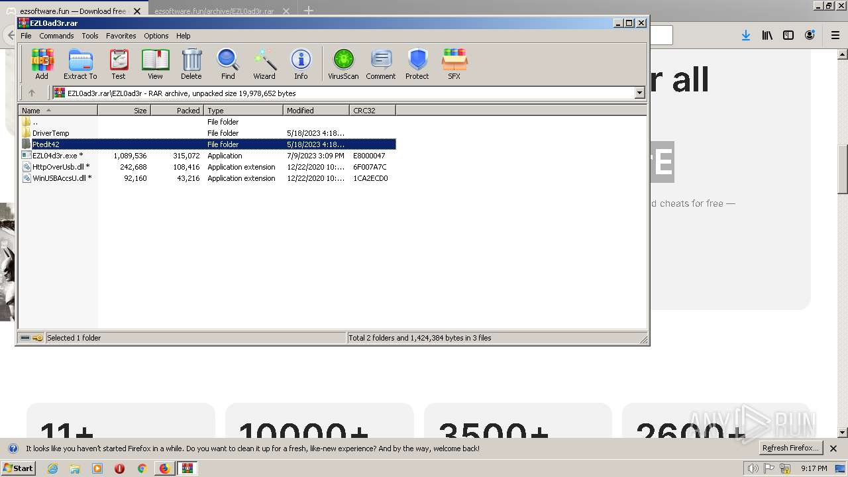The image size is (848, 477).
Task: Click Refresh Firefox button
Action: click(x=790, y=448)
